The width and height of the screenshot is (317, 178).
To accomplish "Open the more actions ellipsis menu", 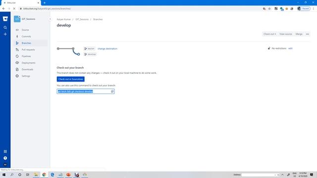I will (308, 34).
